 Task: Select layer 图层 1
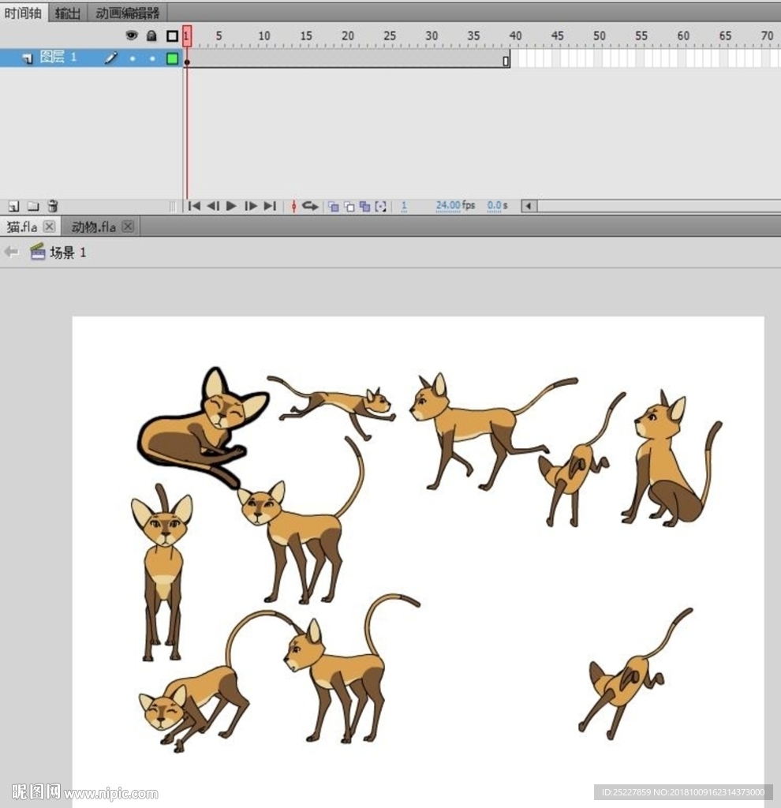[92, 58]
